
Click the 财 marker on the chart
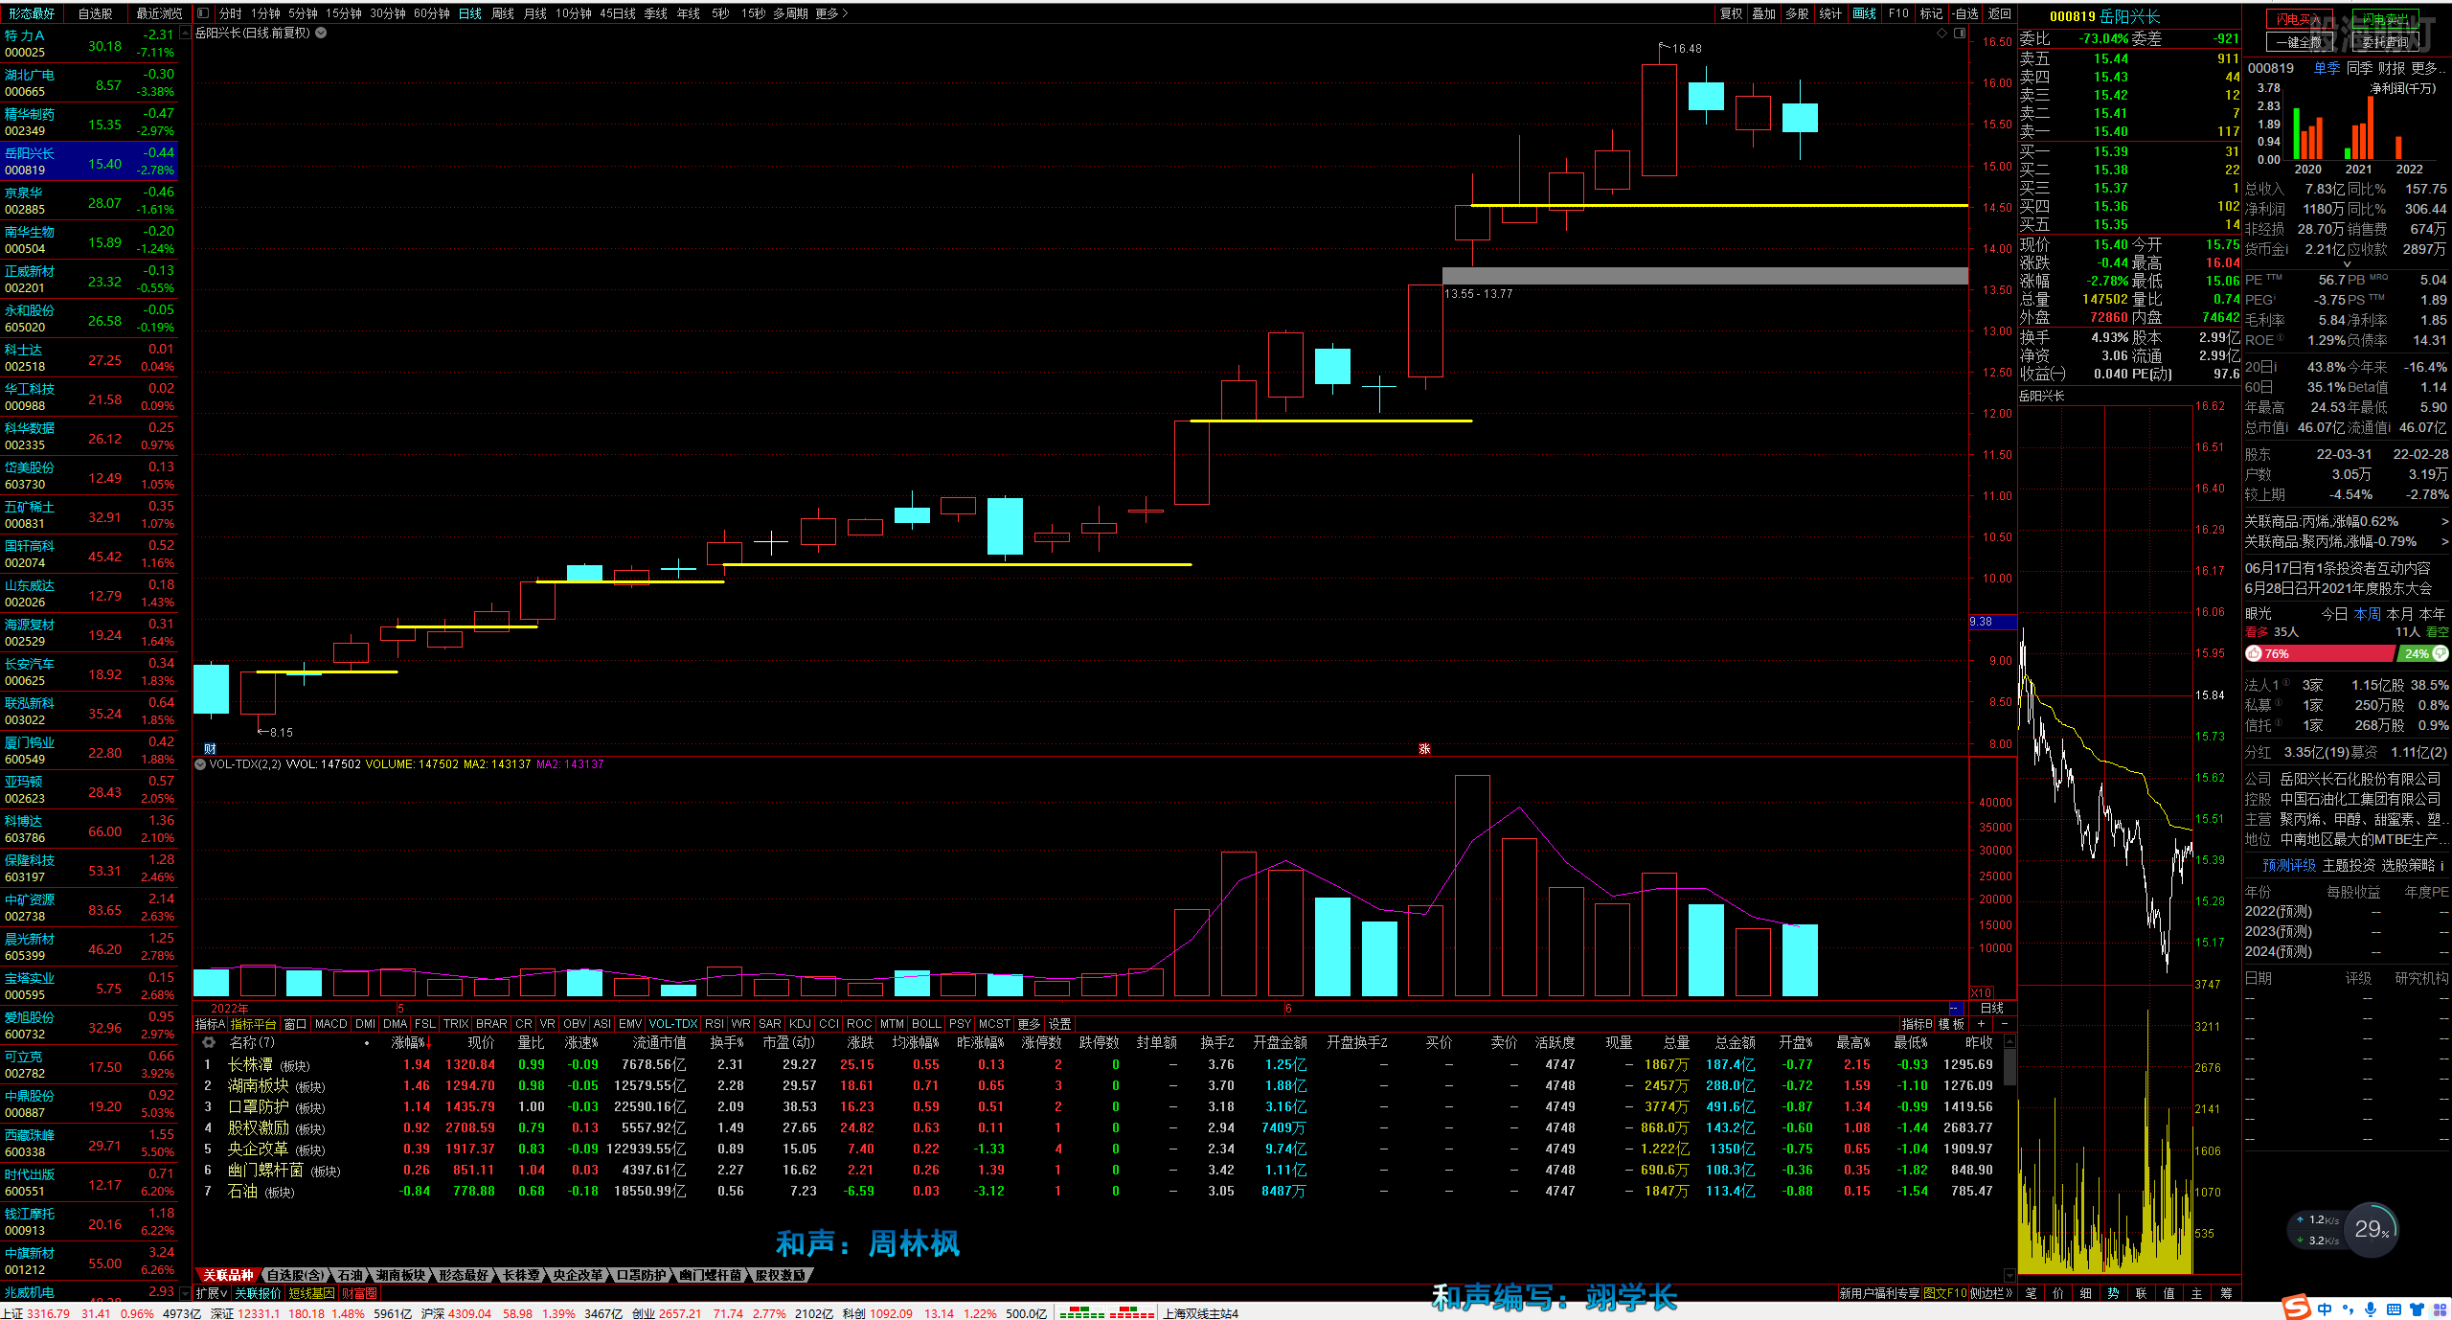coord(210,749)
